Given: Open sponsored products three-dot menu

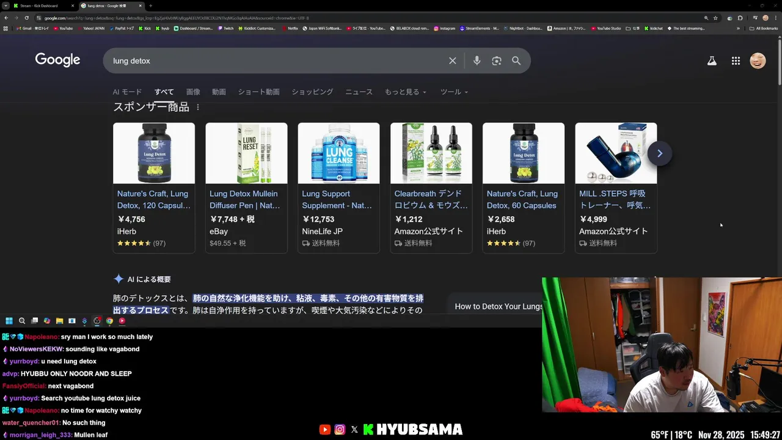Looking at the screenshot, I should (197, 107).
